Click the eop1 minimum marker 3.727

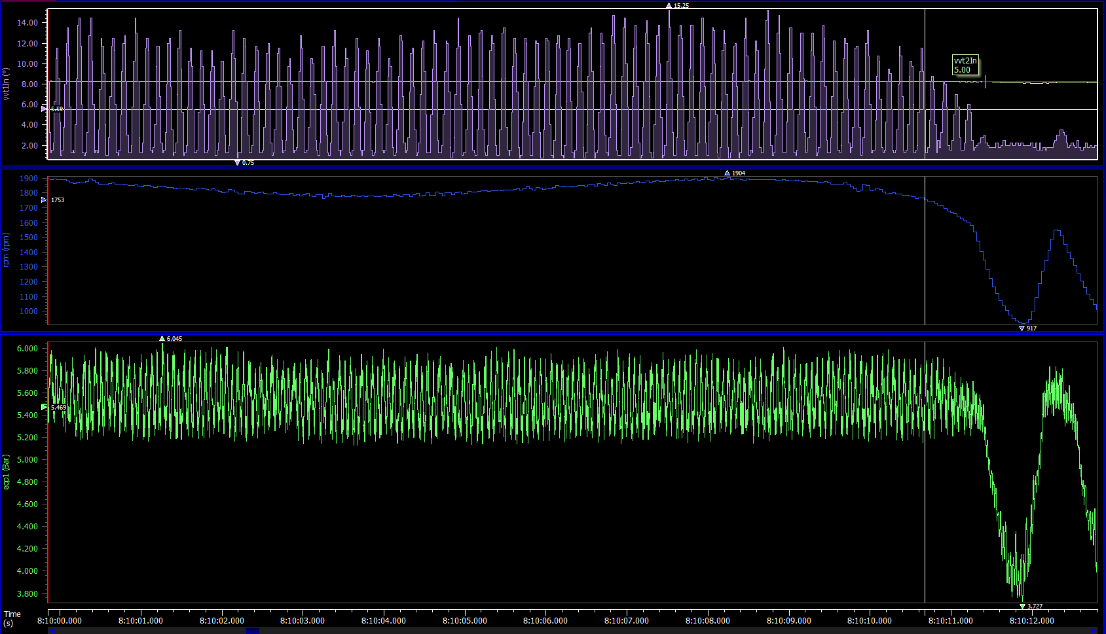1023,607
